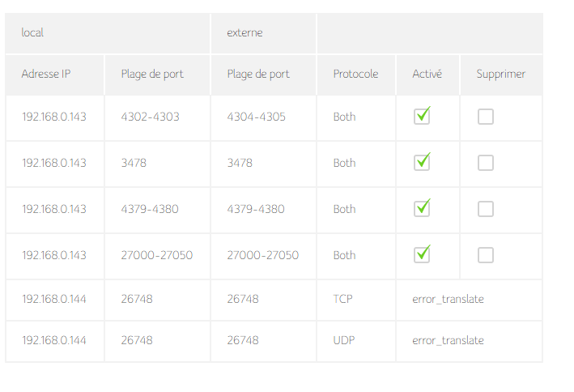Tick Supprimer for the 4302-4303 rule

pos(485,117)
